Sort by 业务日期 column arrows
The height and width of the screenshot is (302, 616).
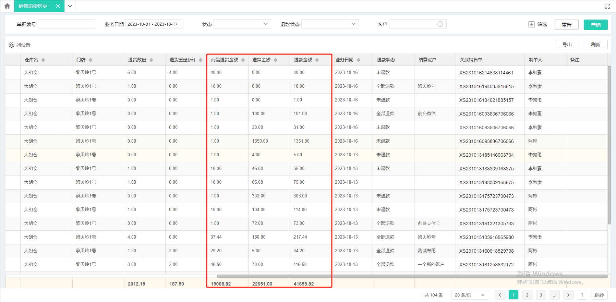click(359, 60)
